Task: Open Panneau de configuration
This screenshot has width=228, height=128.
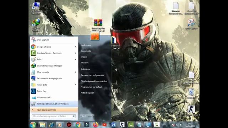Action: coord(92,75)
